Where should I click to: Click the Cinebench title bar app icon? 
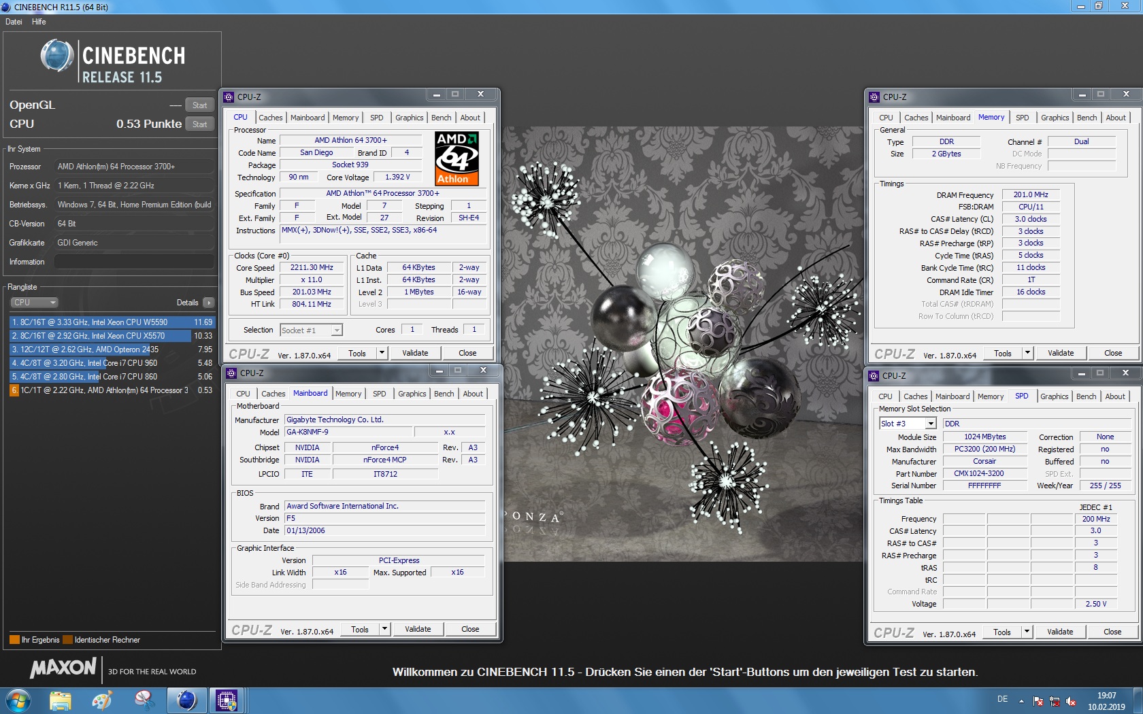(6, 7)
